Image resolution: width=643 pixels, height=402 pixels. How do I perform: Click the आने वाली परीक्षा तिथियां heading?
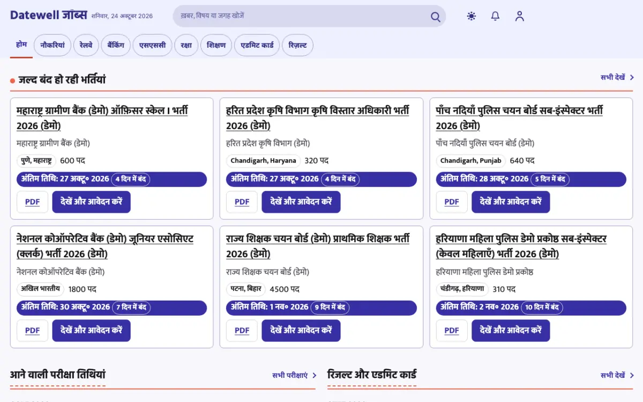58,375
